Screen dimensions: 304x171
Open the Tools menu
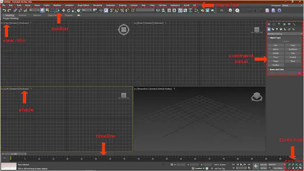(x=19, y=5)
